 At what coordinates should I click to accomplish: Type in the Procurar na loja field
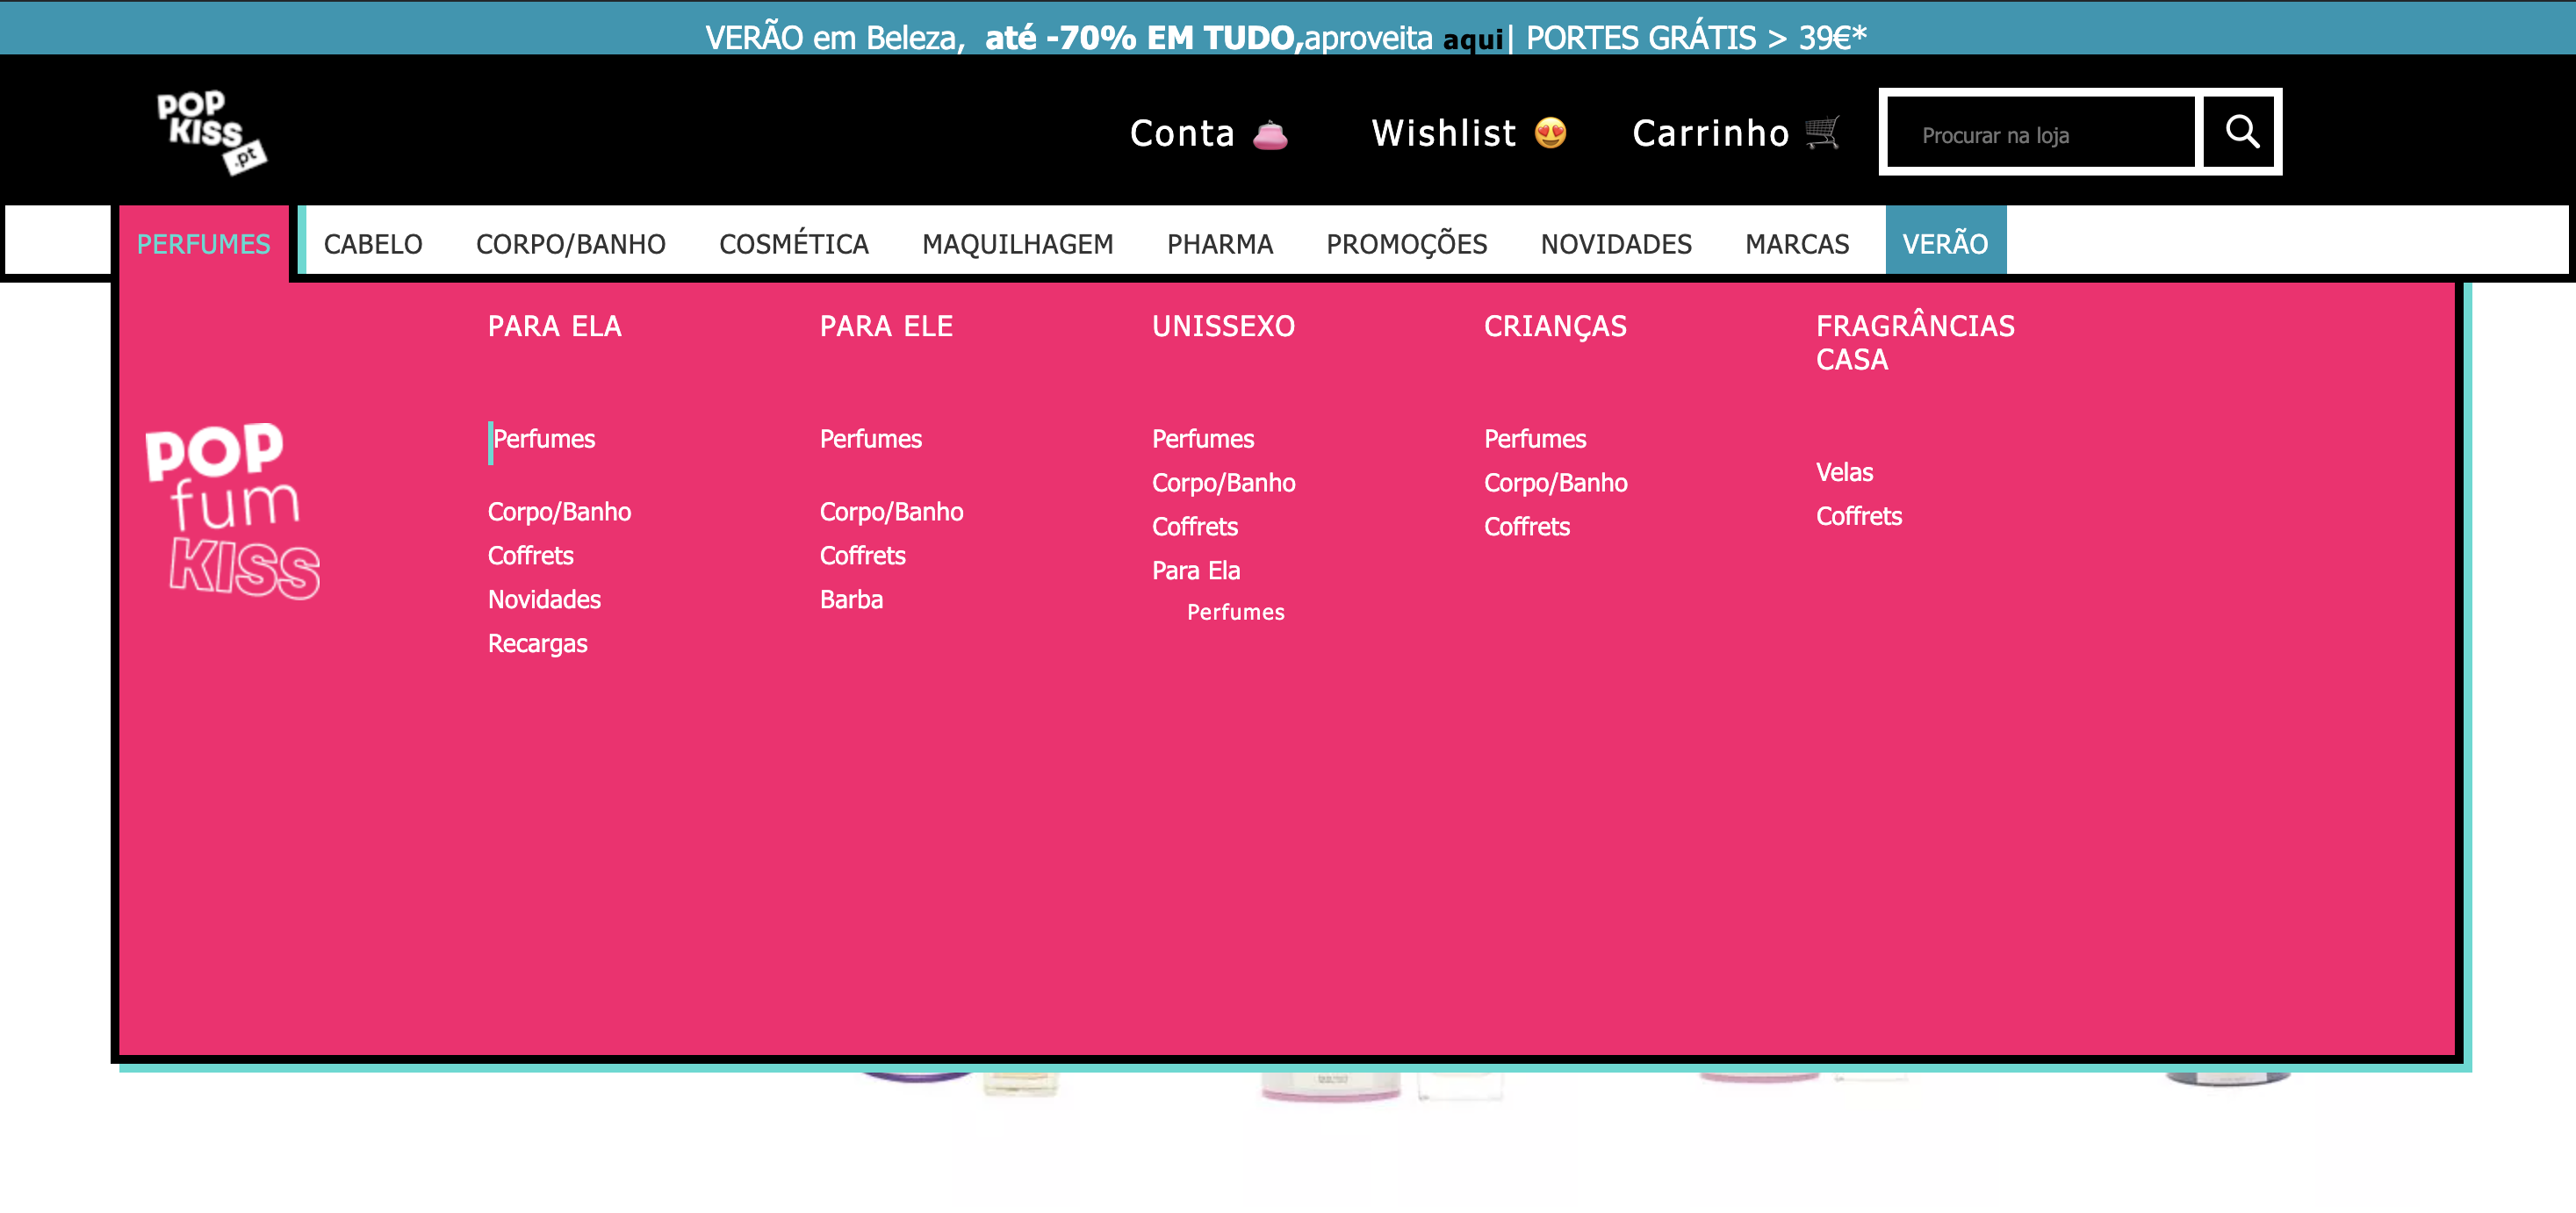pos(2040,134)
